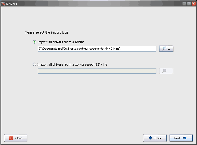Image resolution: width=197 pixels, height=145 pixels.
Task: Select the import from a folder radio button
Action: 34,42
